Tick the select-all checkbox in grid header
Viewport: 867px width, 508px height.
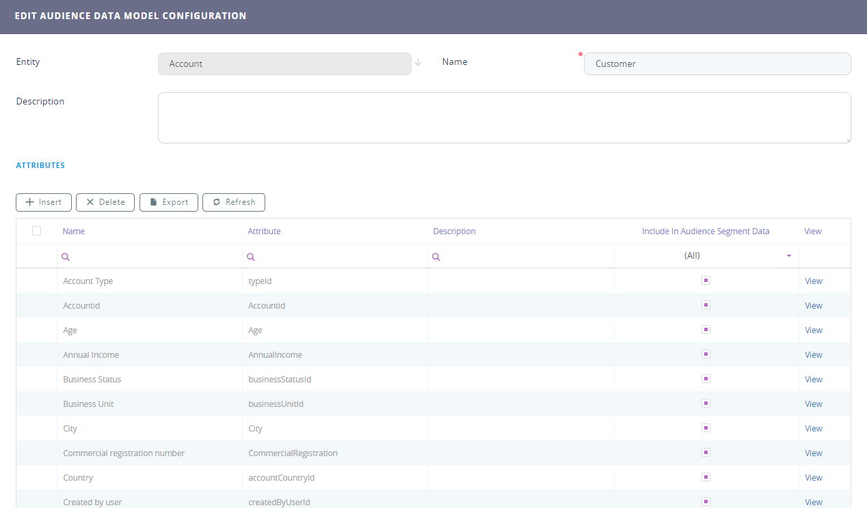(x=37, y=231)
